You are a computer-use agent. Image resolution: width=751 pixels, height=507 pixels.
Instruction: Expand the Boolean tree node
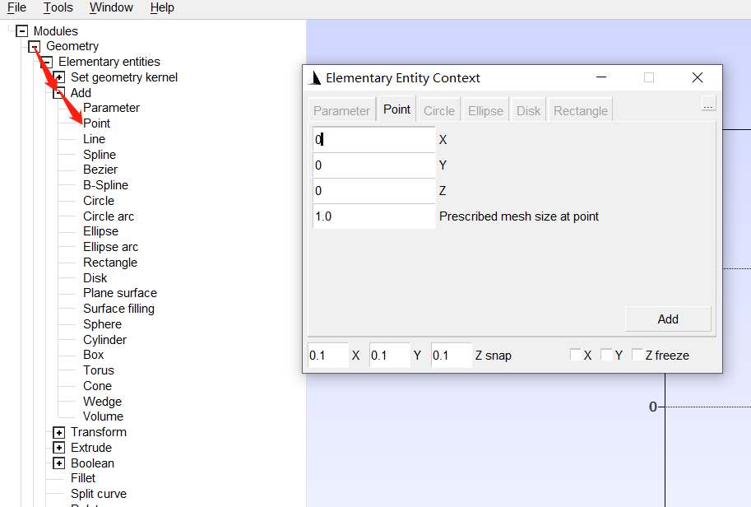pos(58,463)
